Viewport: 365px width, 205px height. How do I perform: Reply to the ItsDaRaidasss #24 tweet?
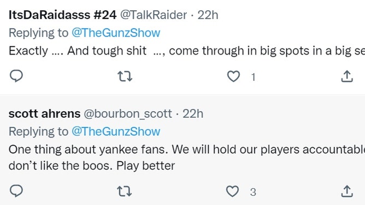pos(16,76)
